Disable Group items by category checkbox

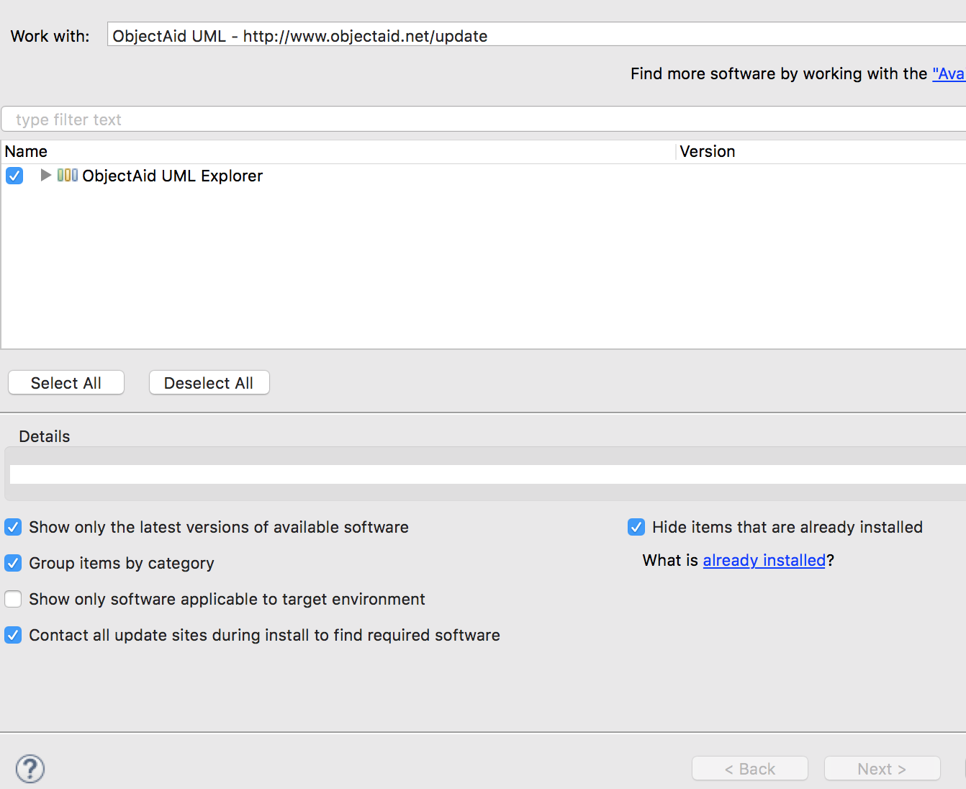pyautogui.click(x=13, y=563)
